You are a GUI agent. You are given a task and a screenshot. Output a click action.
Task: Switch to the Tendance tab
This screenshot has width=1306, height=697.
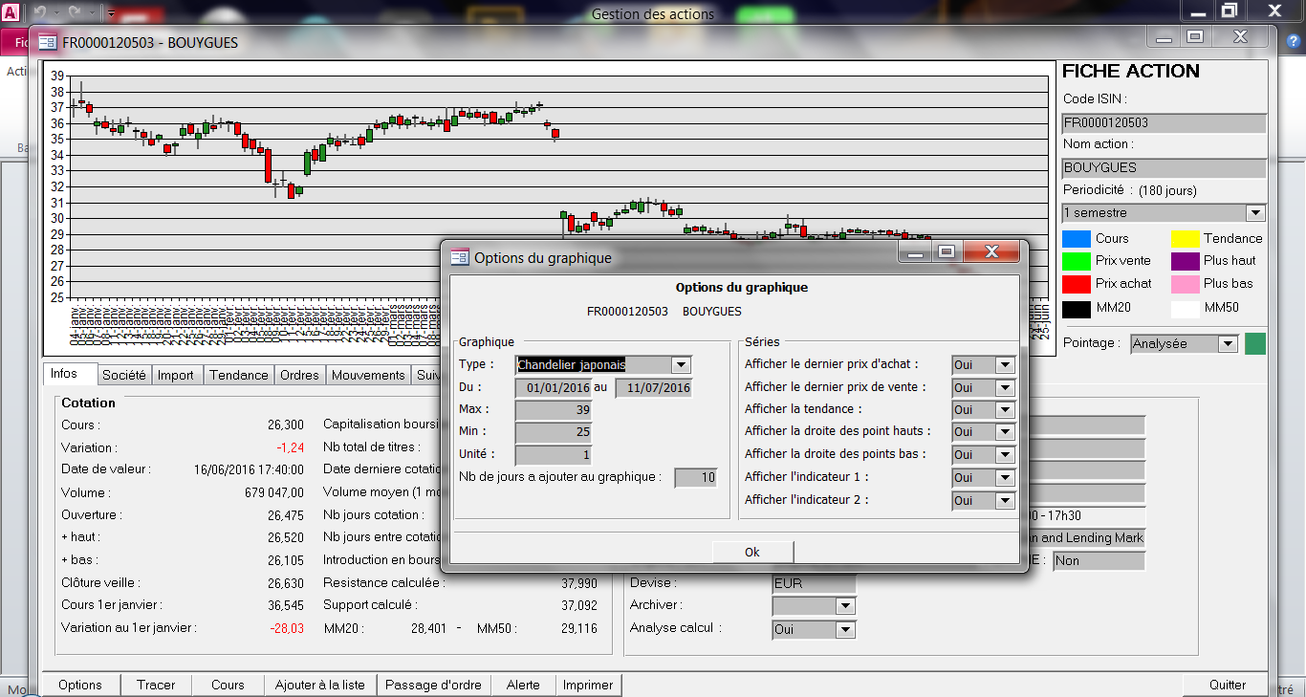coord(239,376)
